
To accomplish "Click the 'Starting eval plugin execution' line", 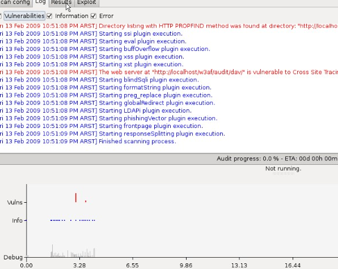I will pos(93,41).
